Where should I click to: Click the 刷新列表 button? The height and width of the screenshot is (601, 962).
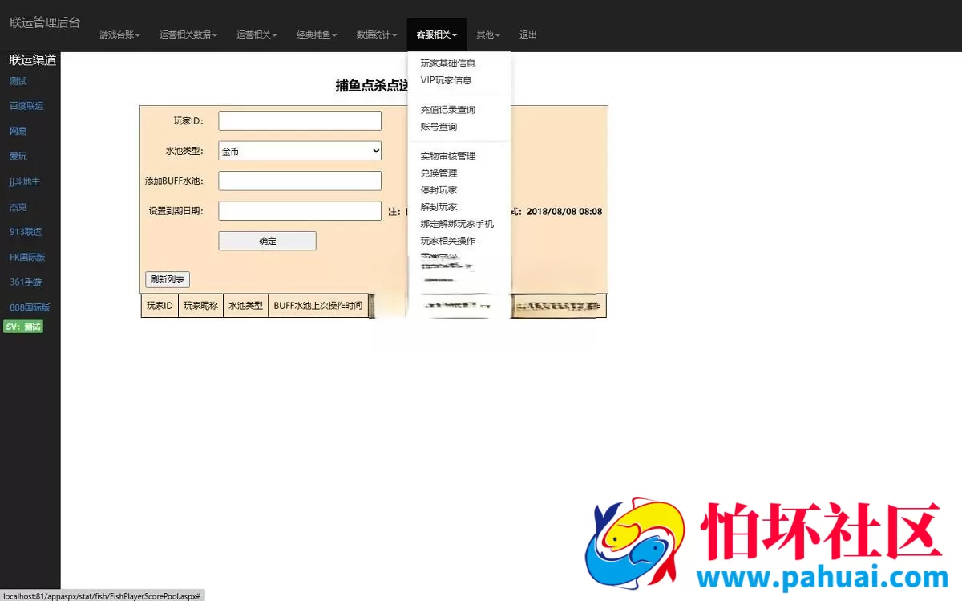tap(168, 280)
